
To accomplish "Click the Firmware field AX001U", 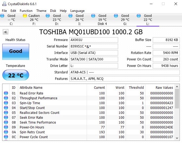I will [94, 40].
